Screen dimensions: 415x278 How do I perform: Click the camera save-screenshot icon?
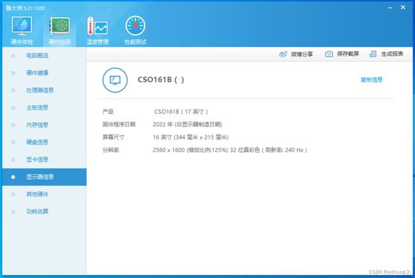click(x=329, y=54)
